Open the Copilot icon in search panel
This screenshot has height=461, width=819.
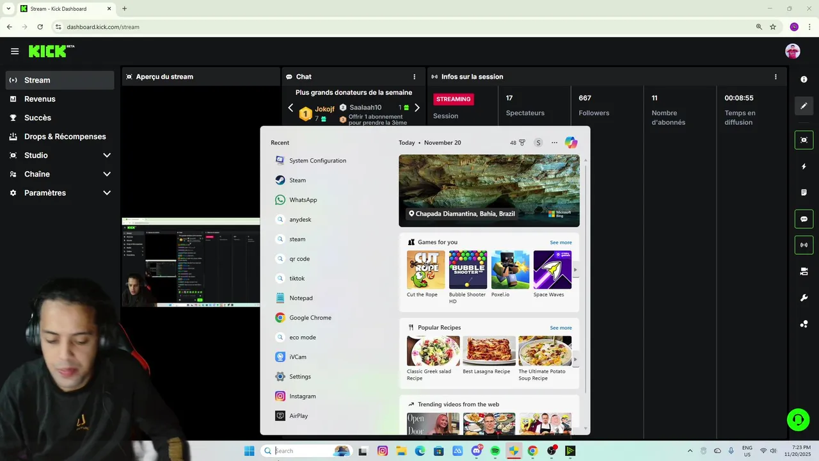point(571,143)
